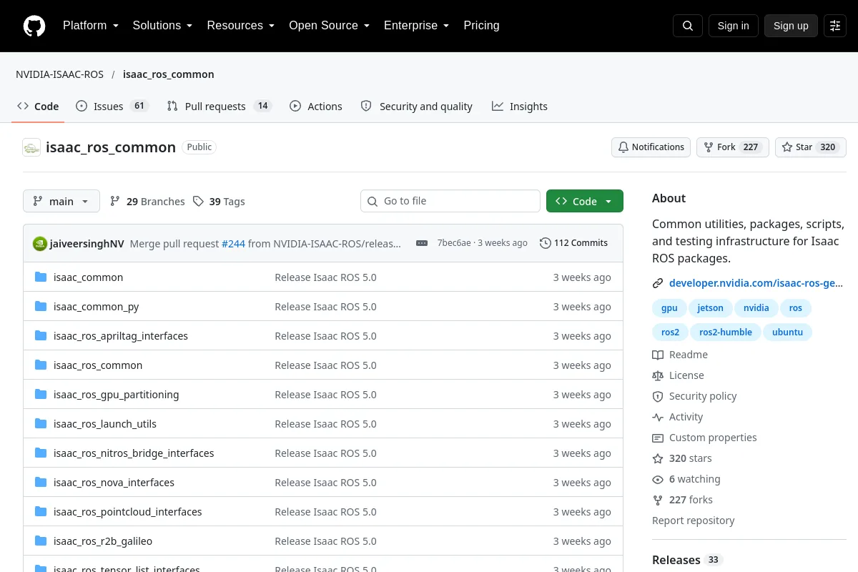Click folder icon beside isaac_ros_nova_interfaces
The height and width of the screenshot is (572, 858).
41,483
